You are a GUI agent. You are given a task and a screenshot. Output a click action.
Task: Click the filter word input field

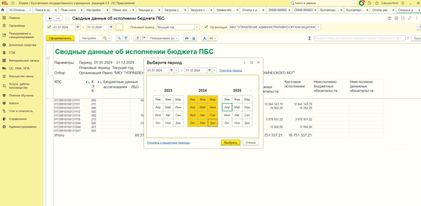pos(360,38)
